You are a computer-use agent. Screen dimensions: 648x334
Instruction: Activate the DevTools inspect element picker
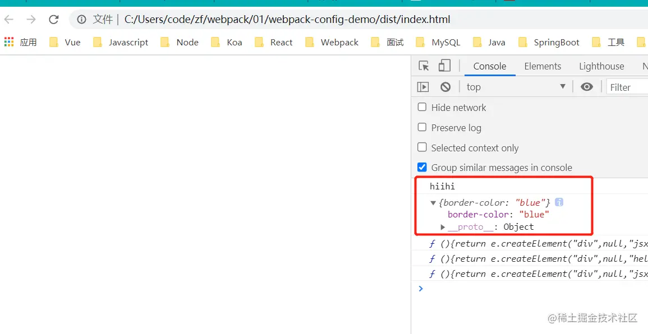click(x=424, y=66)
